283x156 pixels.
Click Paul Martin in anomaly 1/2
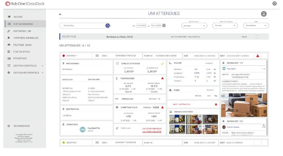[232, 69]
